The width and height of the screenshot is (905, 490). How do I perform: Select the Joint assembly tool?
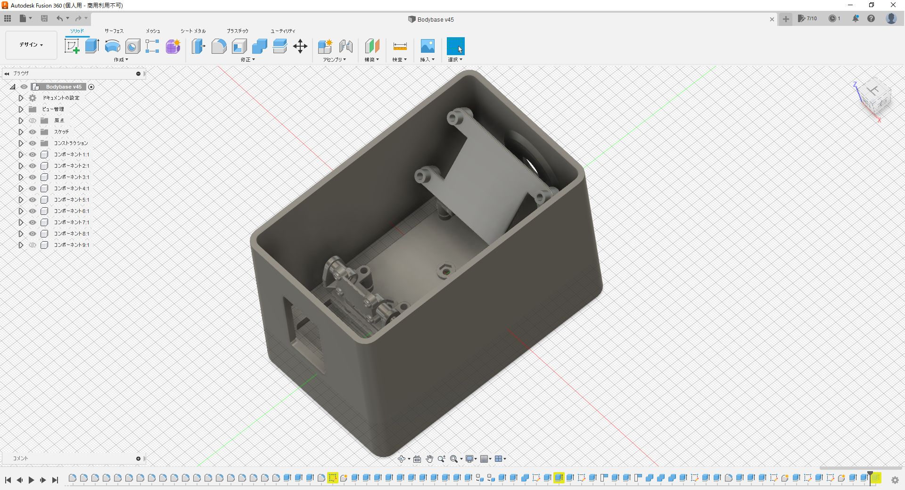[x=346, y=46]
